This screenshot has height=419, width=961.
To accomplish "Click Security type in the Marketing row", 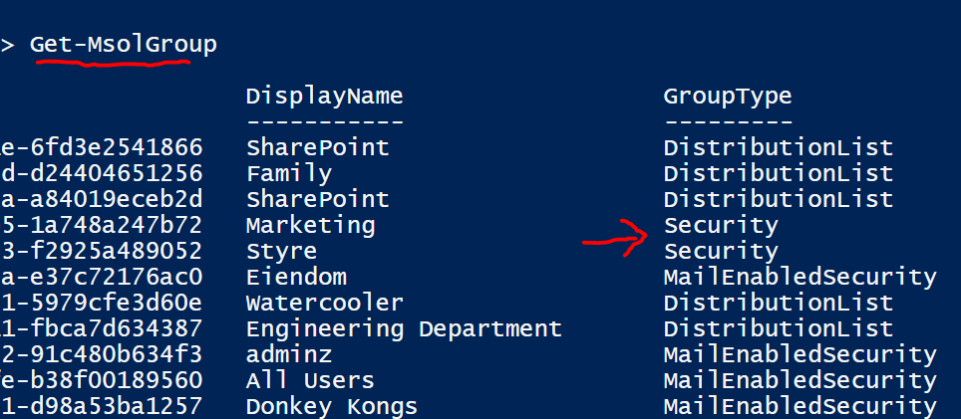I will (x=721, y=225).
